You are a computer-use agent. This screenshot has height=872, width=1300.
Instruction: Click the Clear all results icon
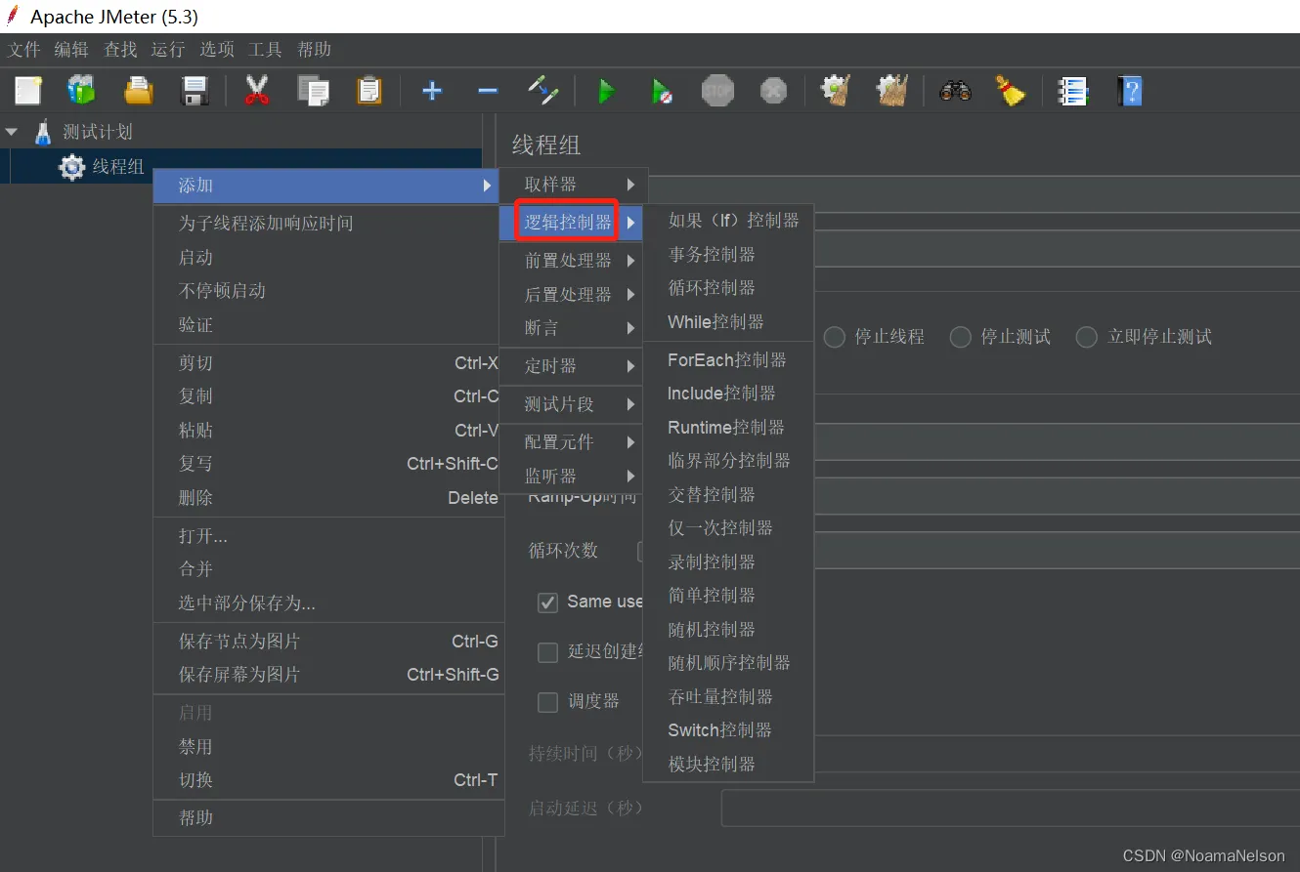[x=892, y=91]
